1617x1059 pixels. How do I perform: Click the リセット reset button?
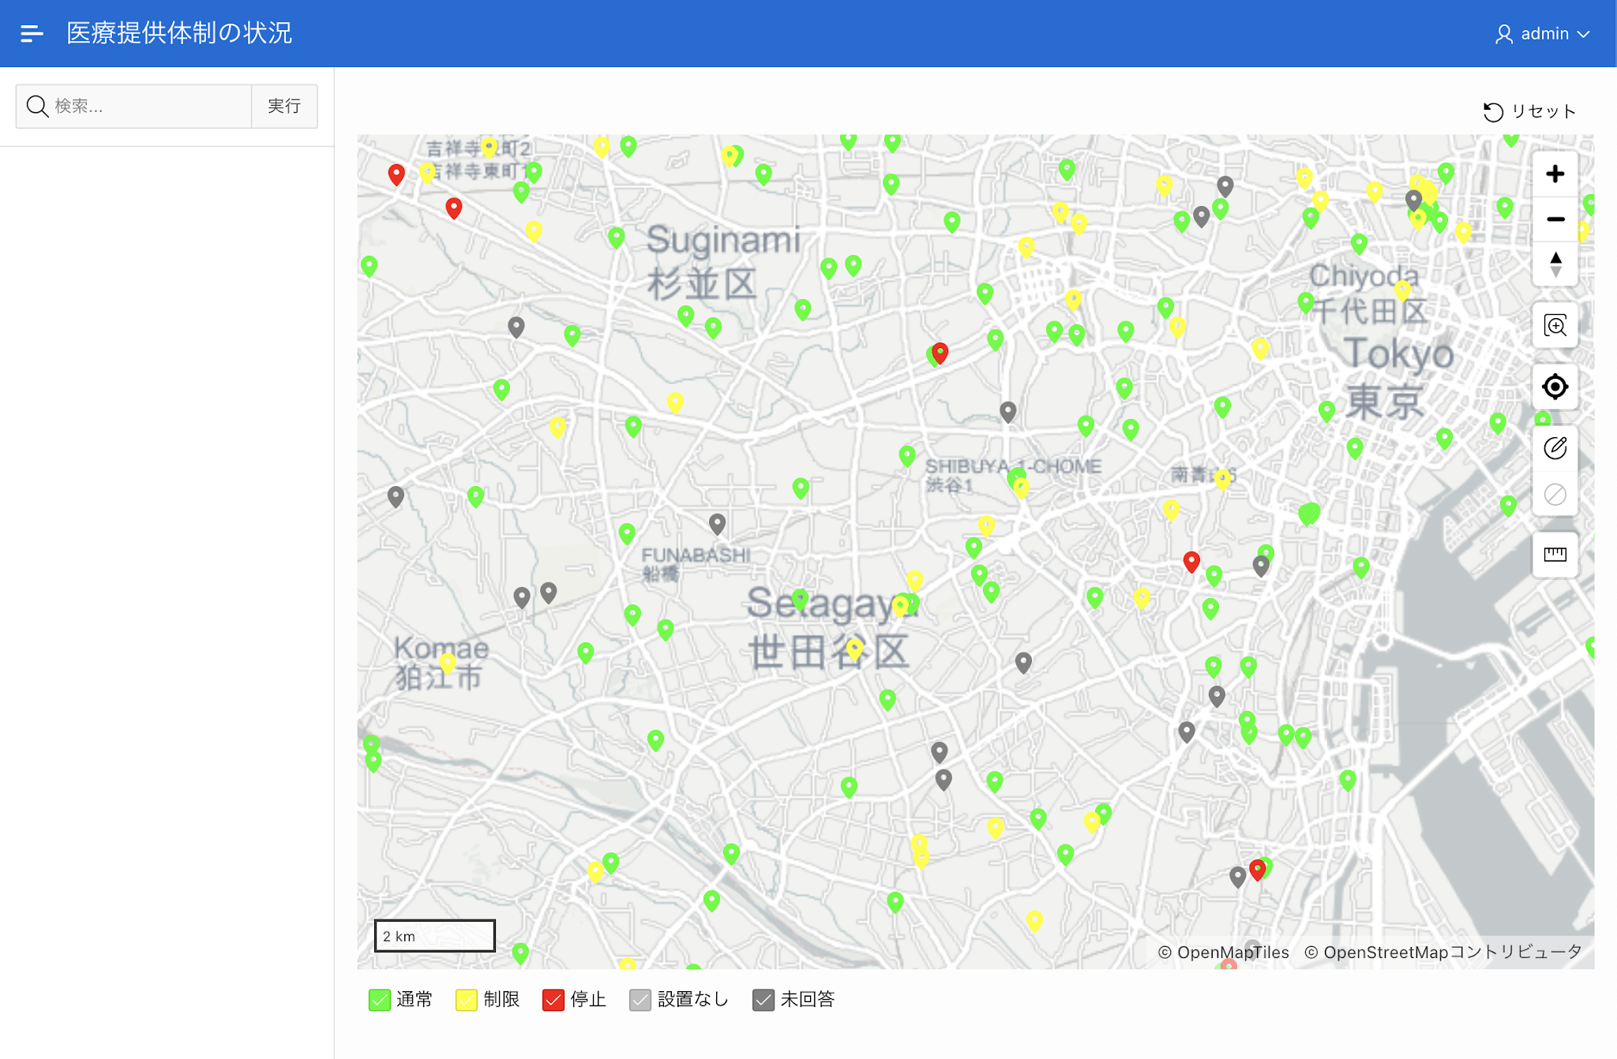pyautogui.click(x=1529, y=112)
